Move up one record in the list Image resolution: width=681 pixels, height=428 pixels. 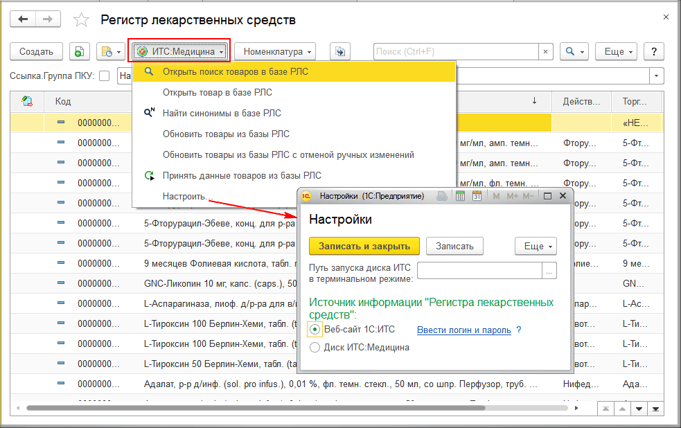point(622,409)
